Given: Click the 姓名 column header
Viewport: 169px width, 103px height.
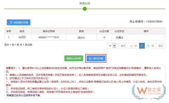Looking at the screenshot, I should [22, 31].
